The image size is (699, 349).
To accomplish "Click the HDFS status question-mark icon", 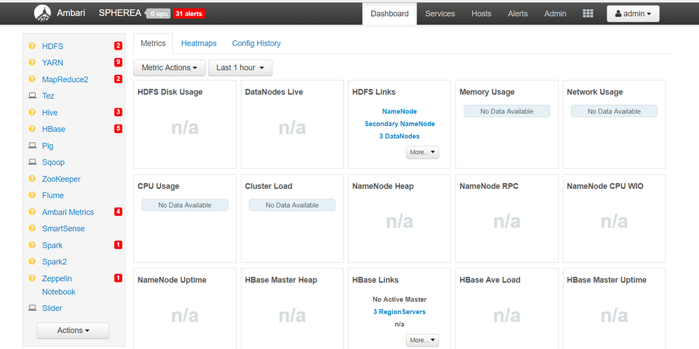I will tap(32, 46).
